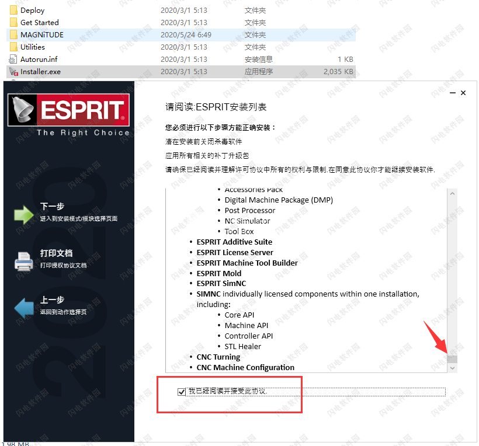Image resolution: width=479 pixels, height=446 pixels.
Task: Click the Deploy folder name
Action: pyautogui.click(x=32, y=11)
